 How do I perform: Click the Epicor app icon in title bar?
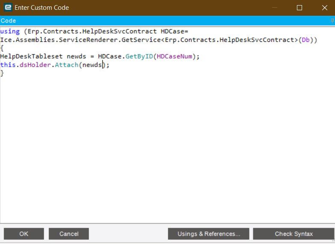point(8,7)
